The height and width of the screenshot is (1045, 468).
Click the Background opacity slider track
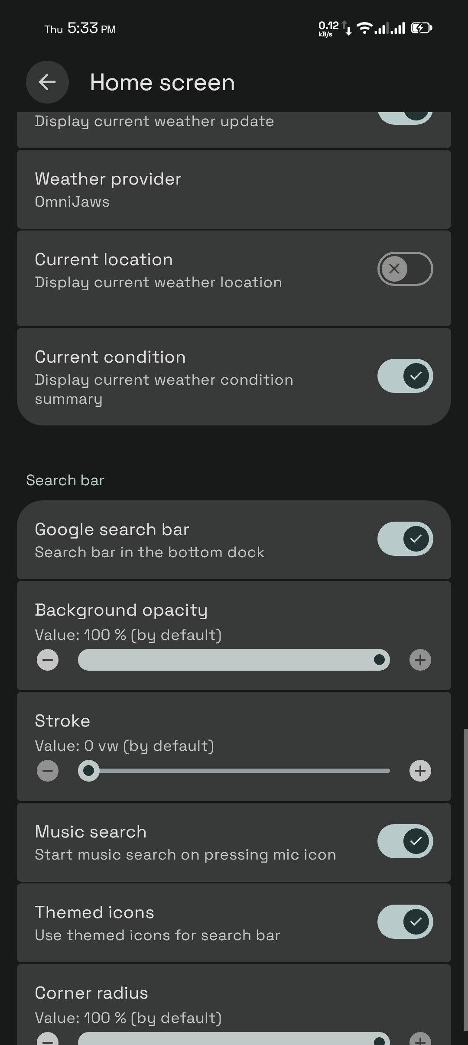click(x=234, y=660)
